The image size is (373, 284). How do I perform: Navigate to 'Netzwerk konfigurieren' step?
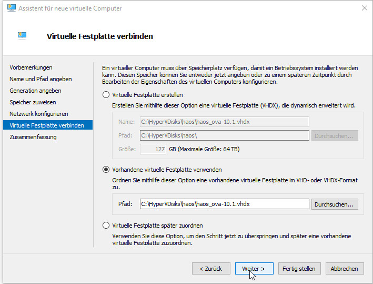click(x=39, y=114)
